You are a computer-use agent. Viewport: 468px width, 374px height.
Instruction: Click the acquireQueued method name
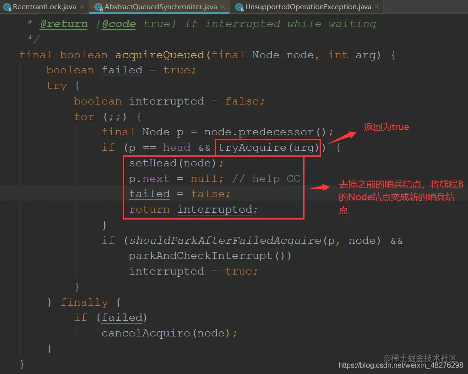(160, 55)
